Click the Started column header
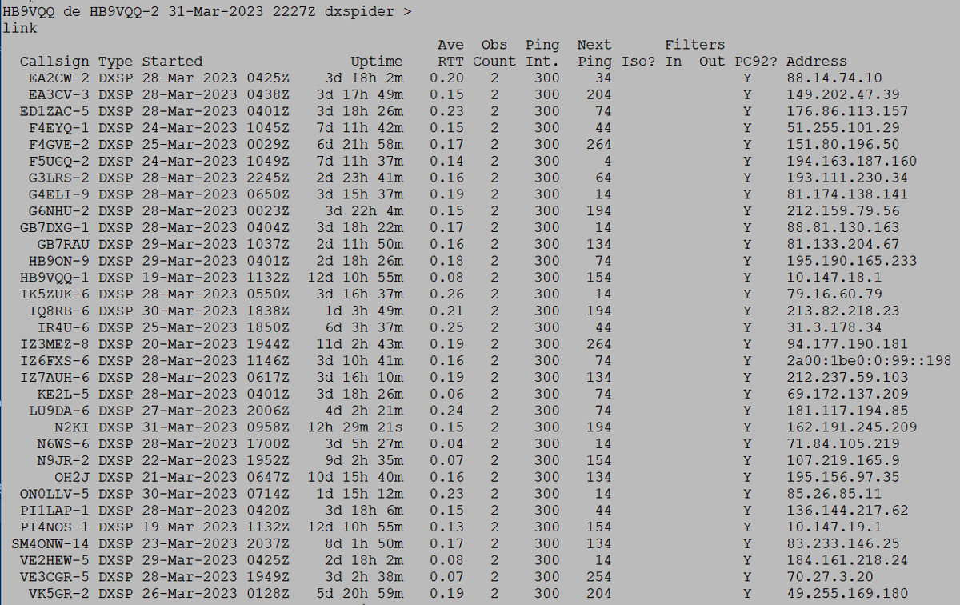960x605 pixels. pyautogui.click(x=173, y=62)
